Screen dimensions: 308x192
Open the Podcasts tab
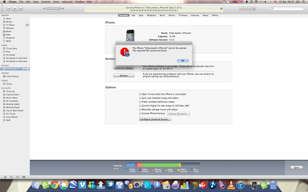[195, 15]
